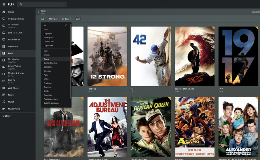This screenshot has height=160, width=260.
Task: Open the hamburger menu icon
Action: pyautogui.click(x=4, y=4)
